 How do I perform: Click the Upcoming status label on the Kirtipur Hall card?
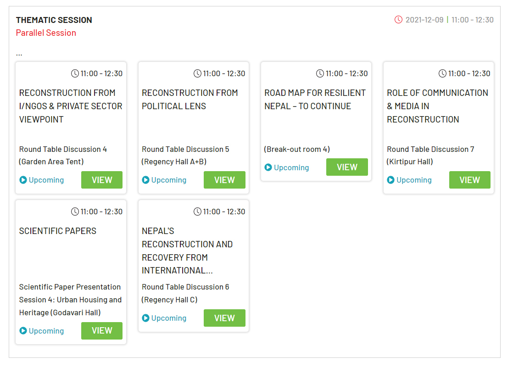coord(414,180)
